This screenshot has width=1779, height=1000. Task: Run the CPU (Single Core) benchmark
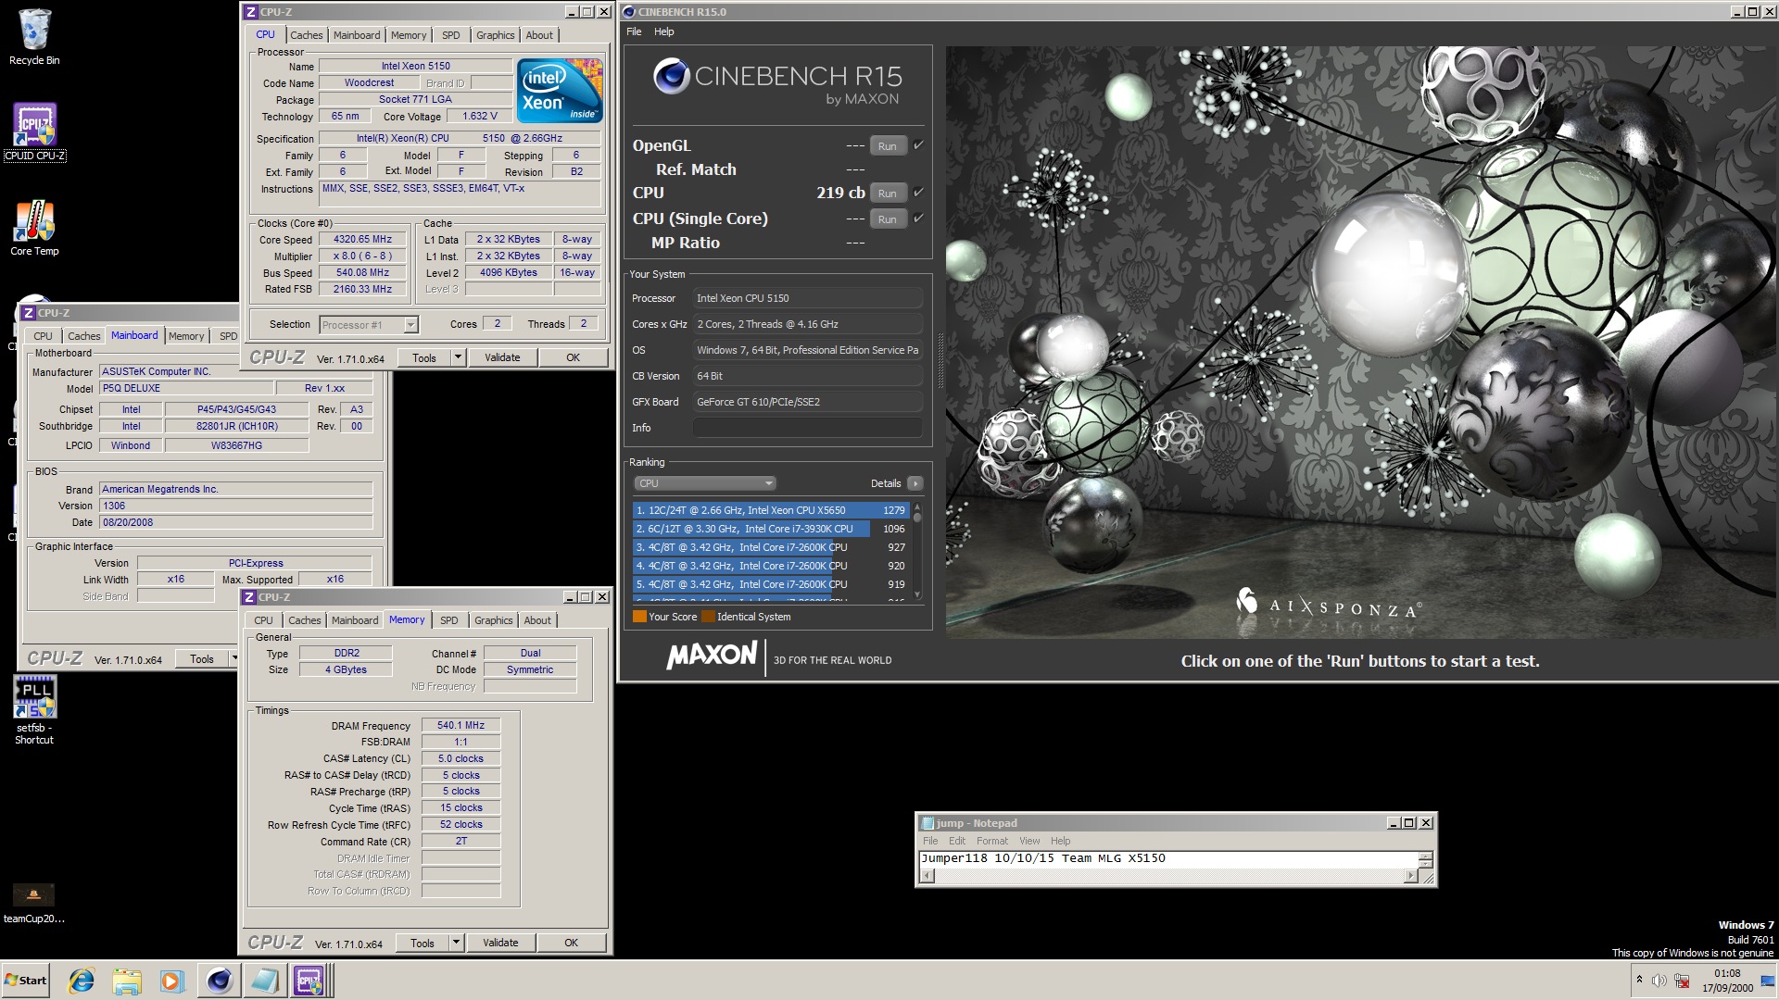(x=888, y=219)
